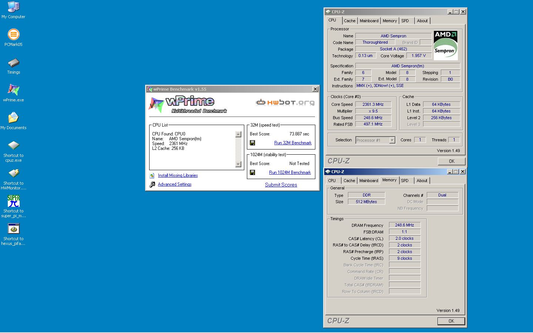Select the Timings desktop icon
533x333 pixels.
click(x=13, y=63)
